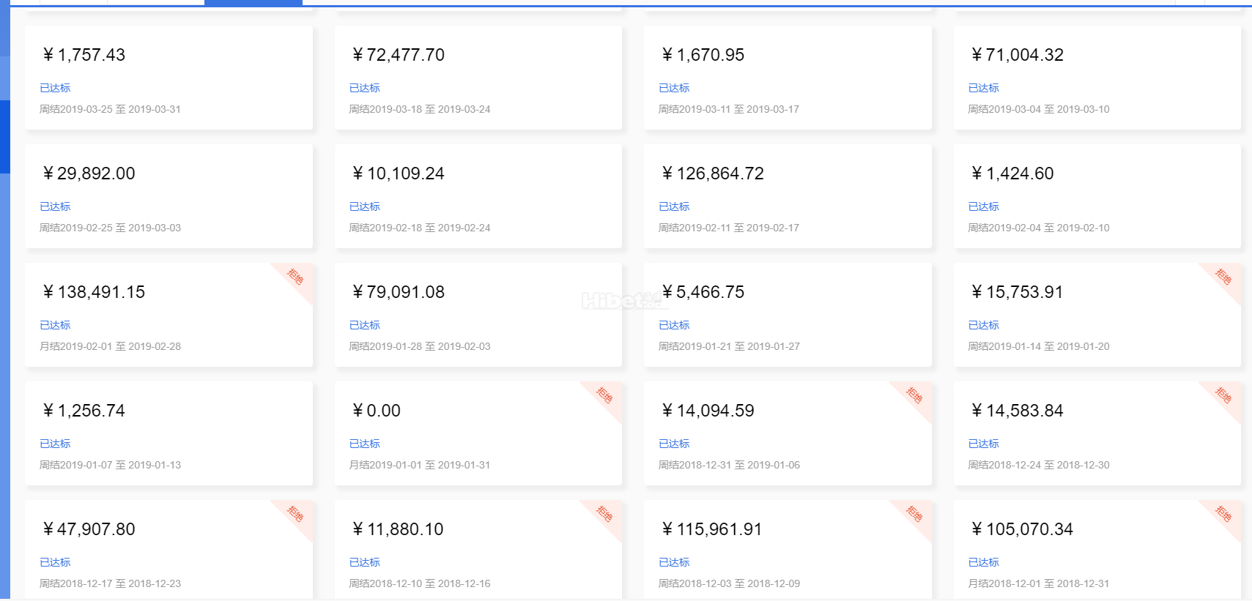Click the 拒绝 ribbon on ¥14,094.59 card

point(914,395)
